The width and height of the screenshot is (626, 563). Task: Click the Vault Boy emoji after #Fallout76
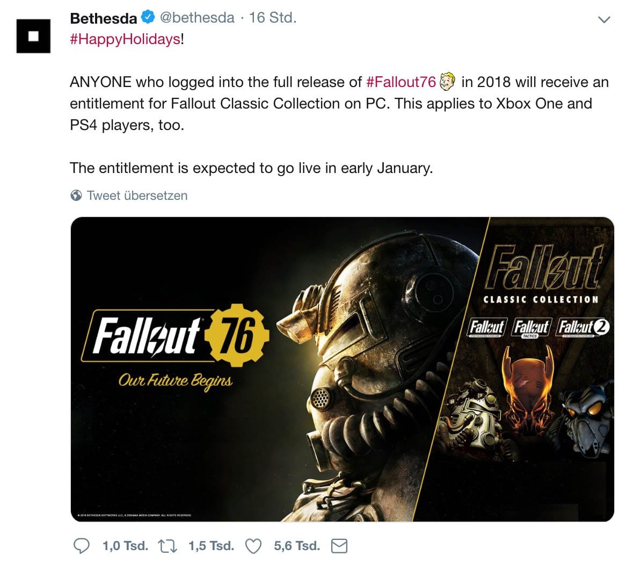[x=447, y=82]
